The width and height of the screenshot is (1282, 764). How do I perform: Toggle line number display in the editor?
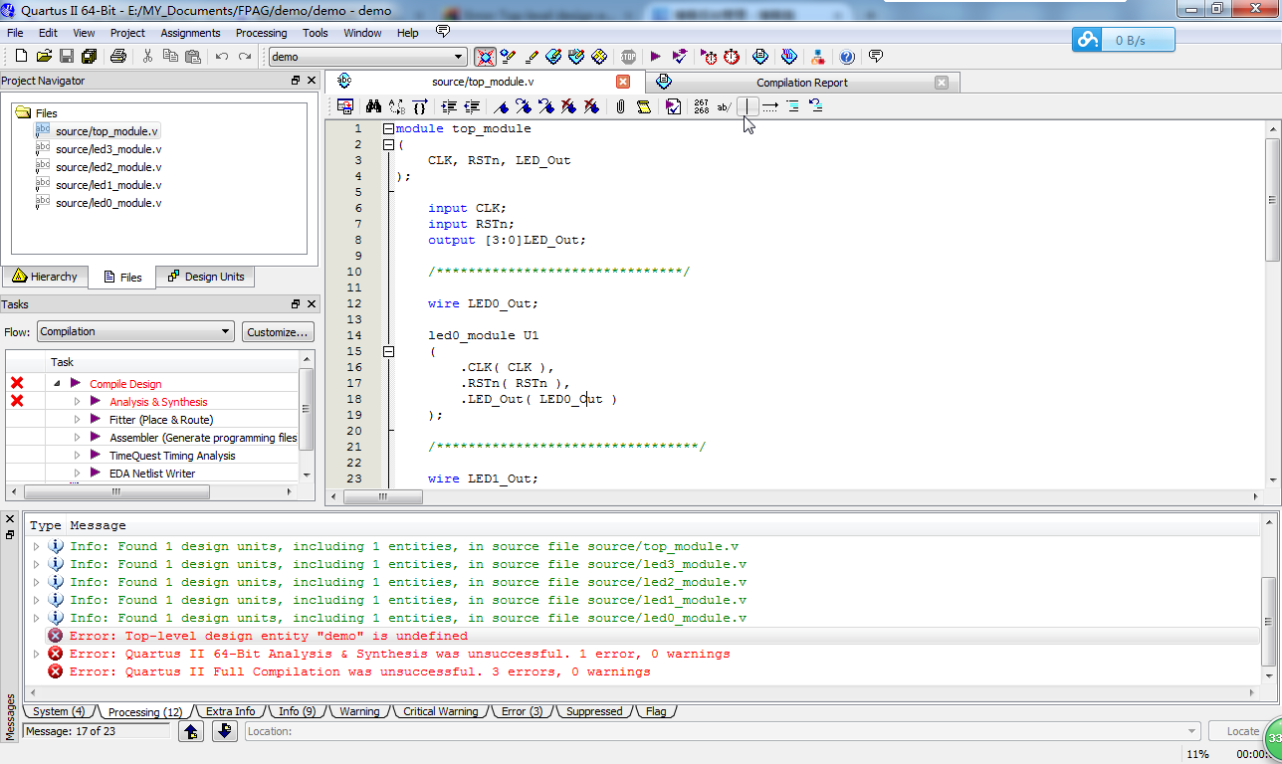coord(700,106)
